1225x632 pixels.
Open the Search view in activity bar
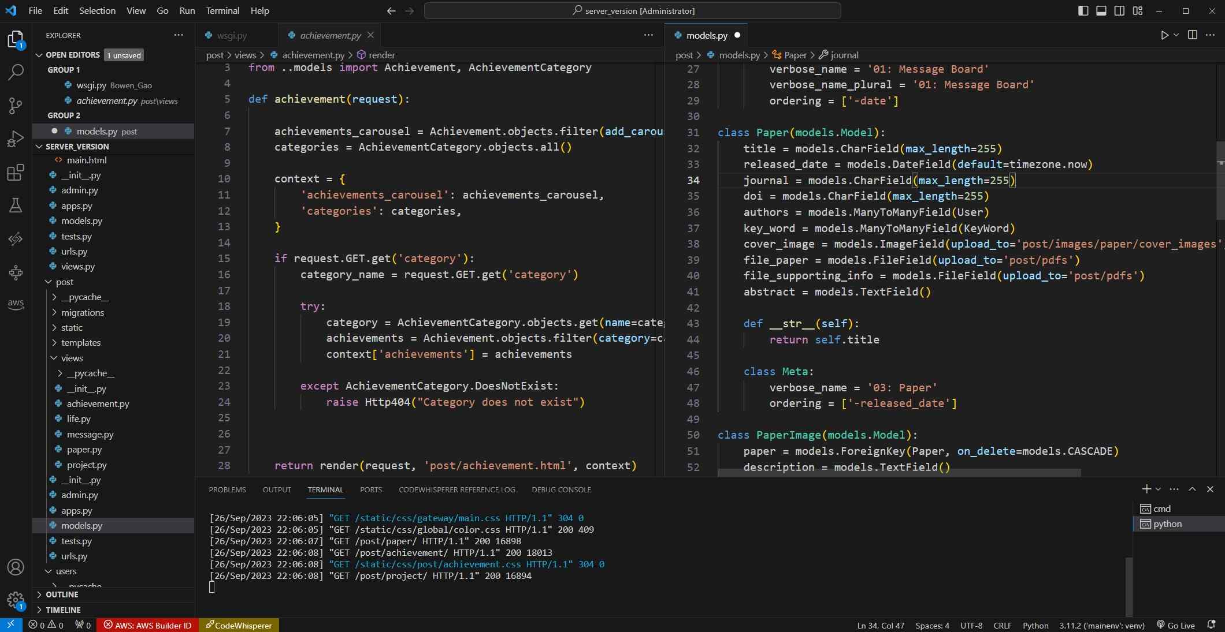16,72
